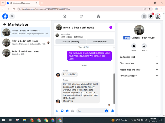Reload the page with browser refresh icon

pos(14,9)
